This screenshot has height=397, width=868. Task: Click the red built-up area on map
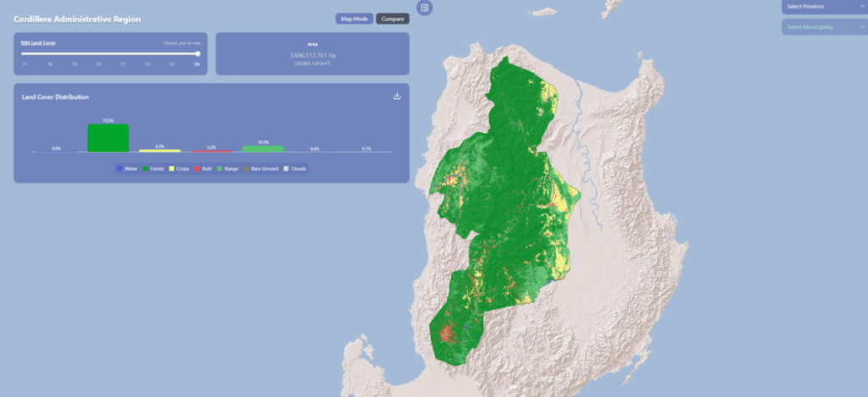(448, 333)
